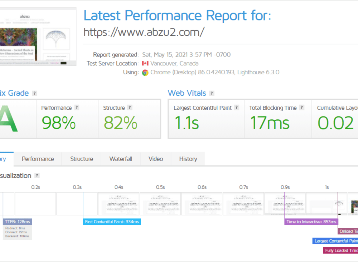Click the Chrome browser icon
This screenshot has height=268, width=358.
(x=145, y=73)
